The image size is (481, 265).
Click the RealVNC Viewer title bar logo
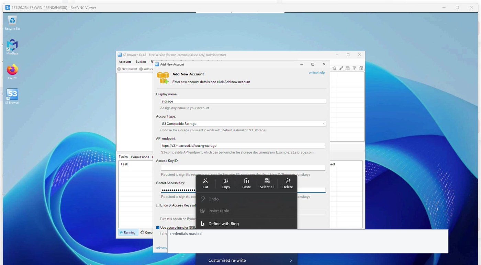(x=8, y=8)
